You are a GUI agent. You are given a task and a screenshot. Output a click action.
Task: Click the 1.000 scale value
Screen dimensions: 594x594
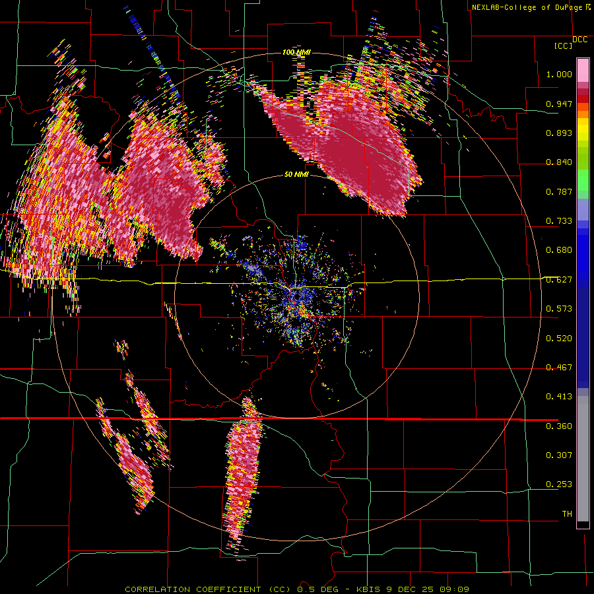point(559,74)
